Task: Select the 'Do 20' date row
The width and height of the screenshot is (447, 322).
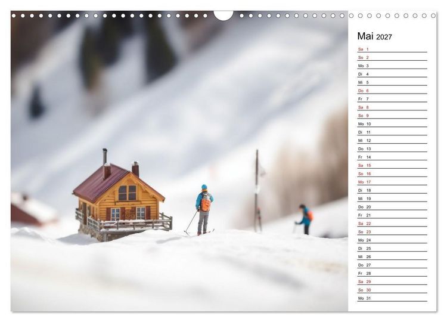Action: (392, 207)
